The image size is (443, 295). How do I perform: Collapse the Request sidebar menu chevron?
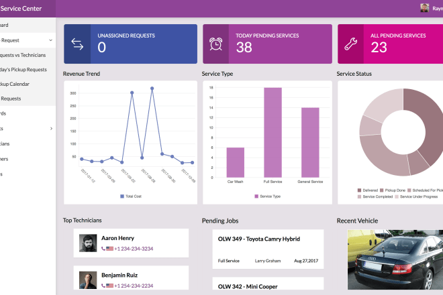click(50, 40)
